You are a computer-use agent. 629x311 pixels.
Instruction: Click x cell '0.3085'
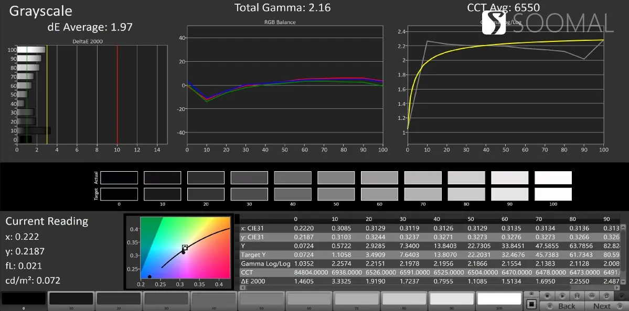[x=342, y=228]
